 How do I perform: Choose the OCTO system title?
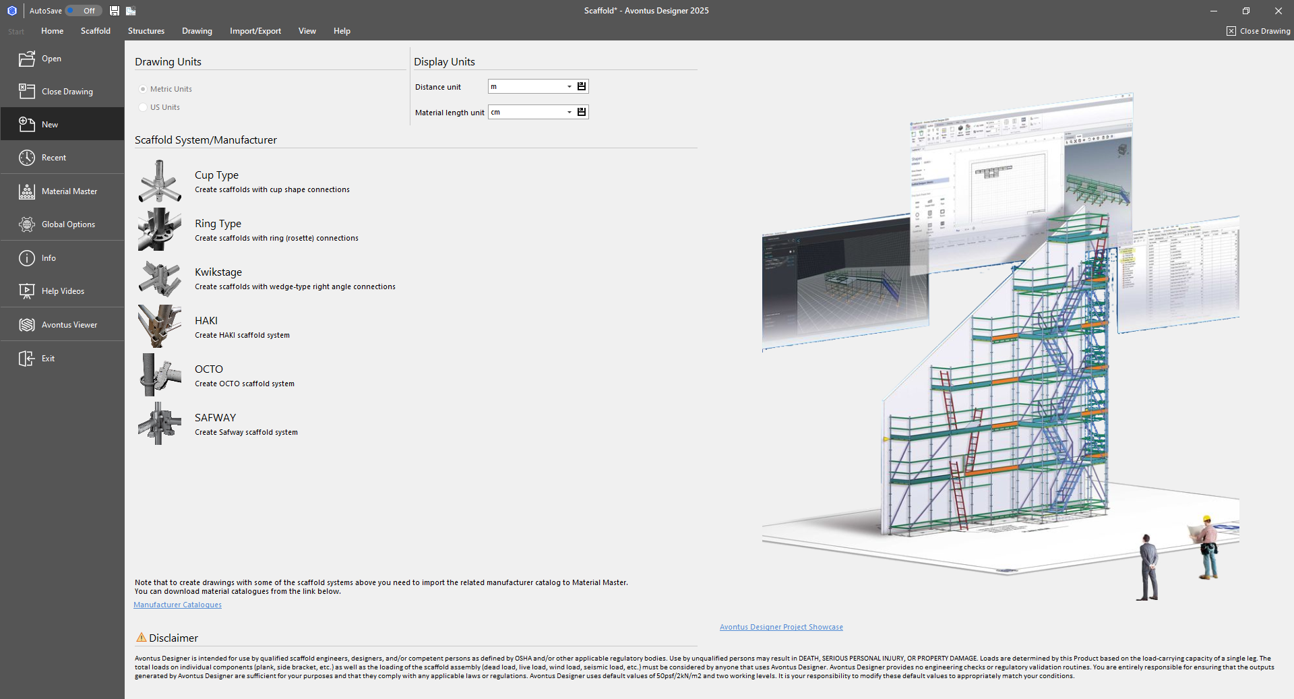tap(209, 369)
